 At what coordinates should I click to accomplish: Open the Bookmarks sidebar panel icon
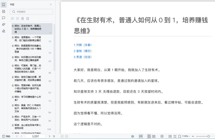(x=3, y=5)
